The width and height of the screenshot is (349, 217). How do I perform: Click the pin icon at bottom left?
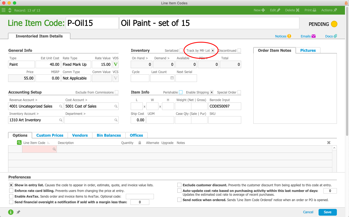(x=18, y=212)
